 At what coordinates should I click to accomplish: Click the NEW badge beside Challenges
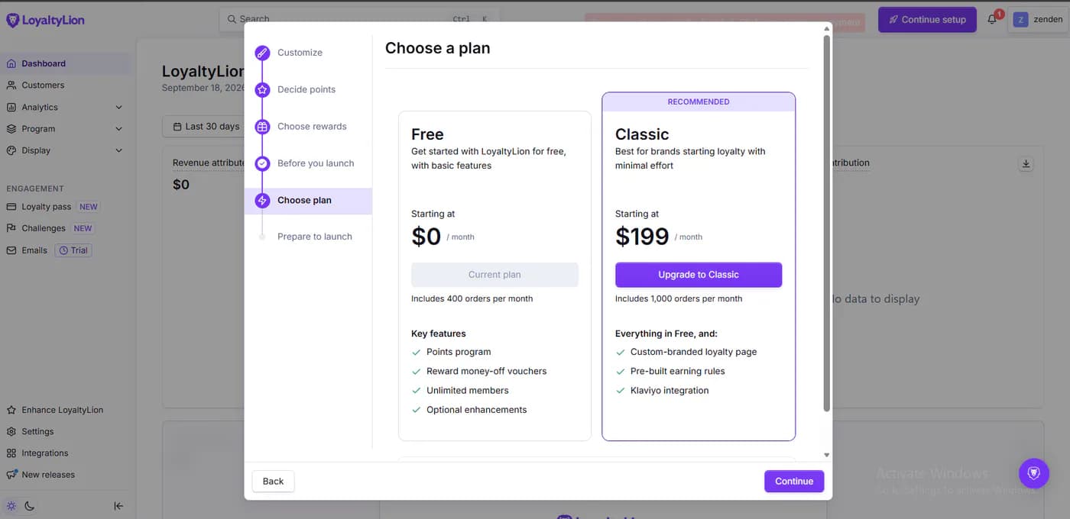(x=83, y=228)
